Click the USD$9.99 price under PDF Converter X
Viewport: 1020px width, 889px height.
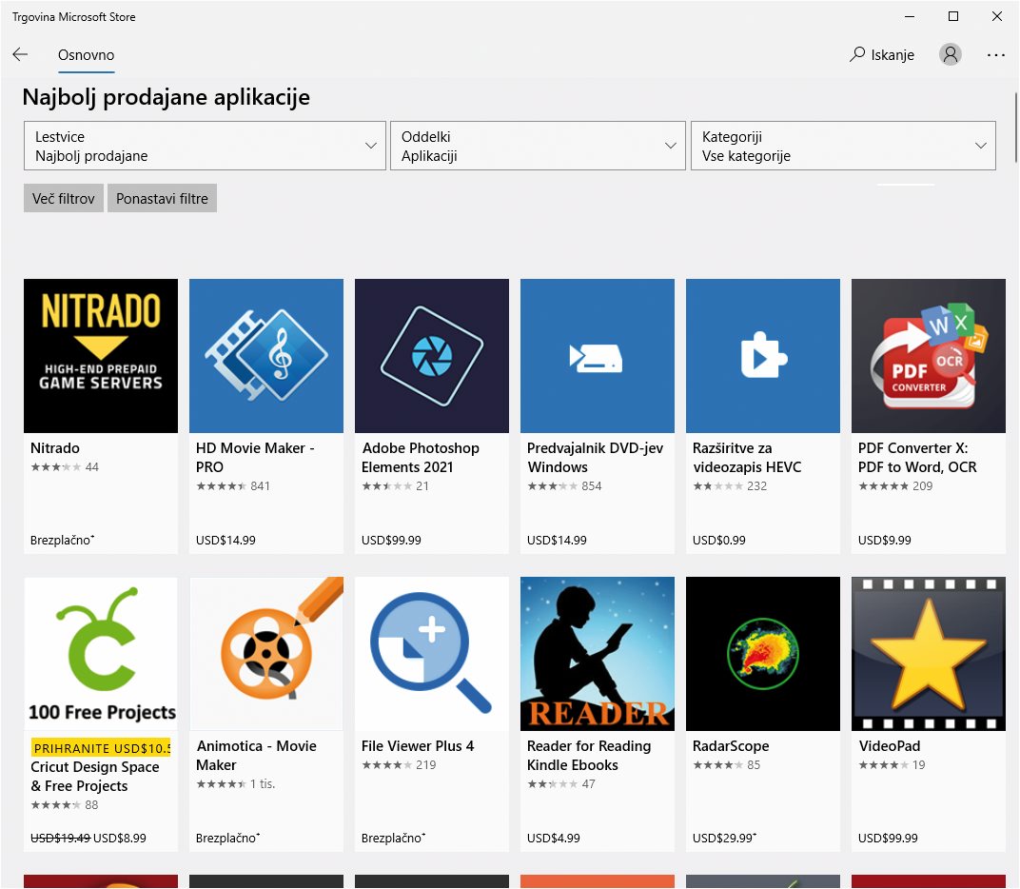885,541
